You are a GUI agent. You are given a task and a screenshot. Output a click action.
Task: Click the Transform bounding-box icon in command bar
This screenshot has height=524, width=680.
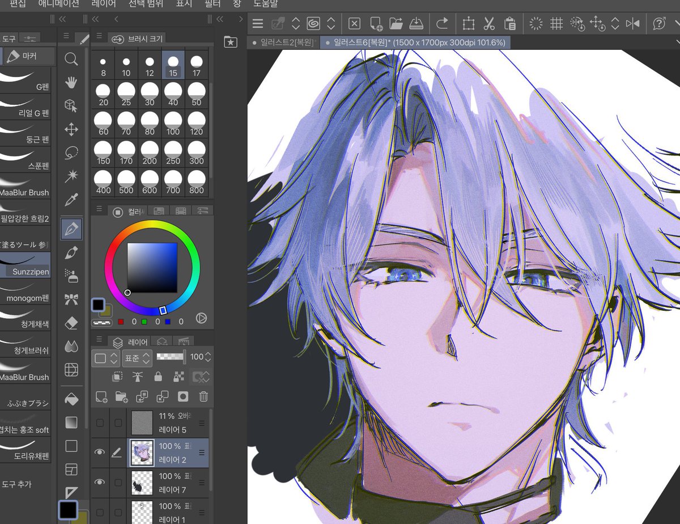(468, 24)
